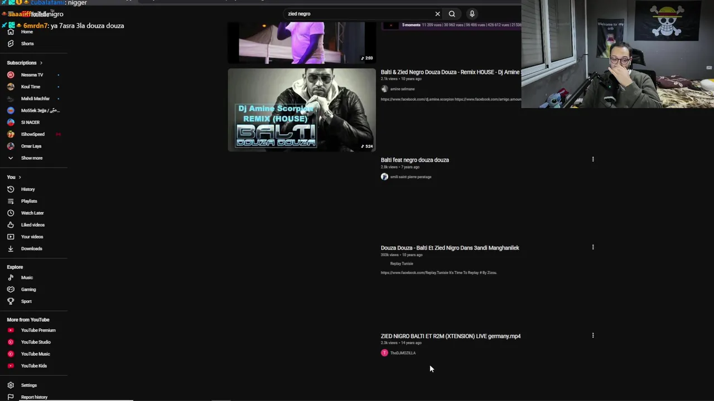Screen dimensions: 714x401
Task: Open Nessma TV channel avatar
Action: point(11,75)
